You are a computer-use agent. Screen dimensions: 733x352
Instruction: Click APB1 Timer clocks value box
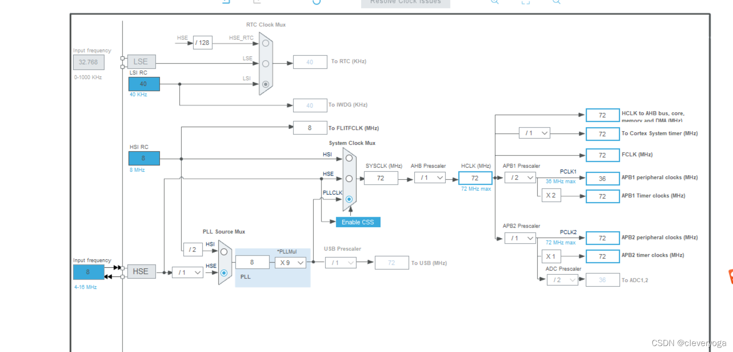click(603, 196)
